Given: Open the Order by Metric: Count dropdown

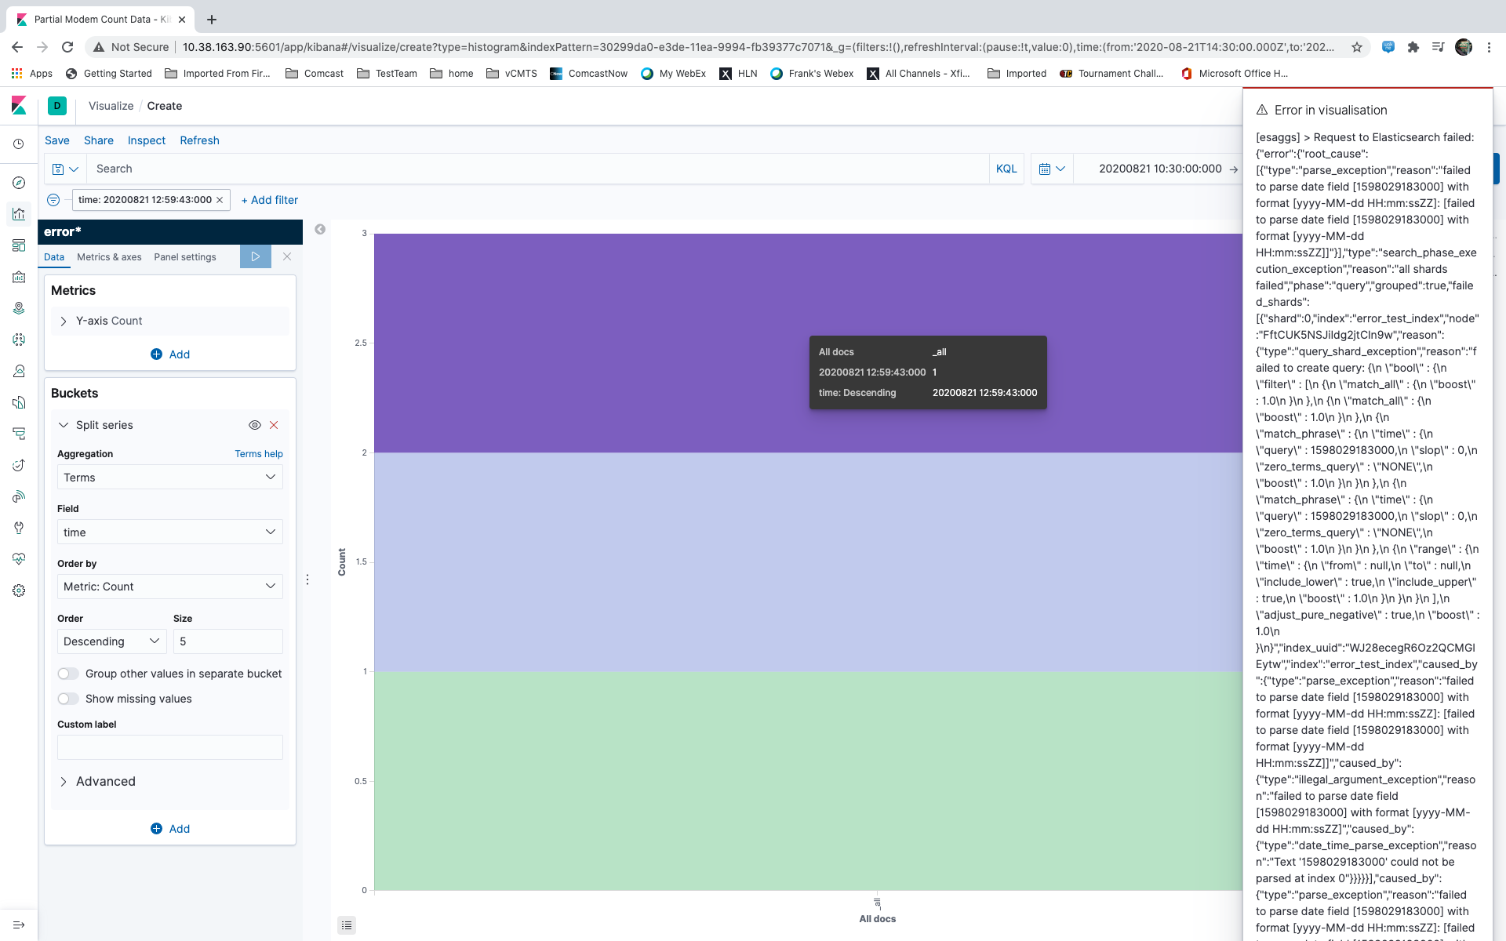Looking at the screenshot, I should (169, 586).
